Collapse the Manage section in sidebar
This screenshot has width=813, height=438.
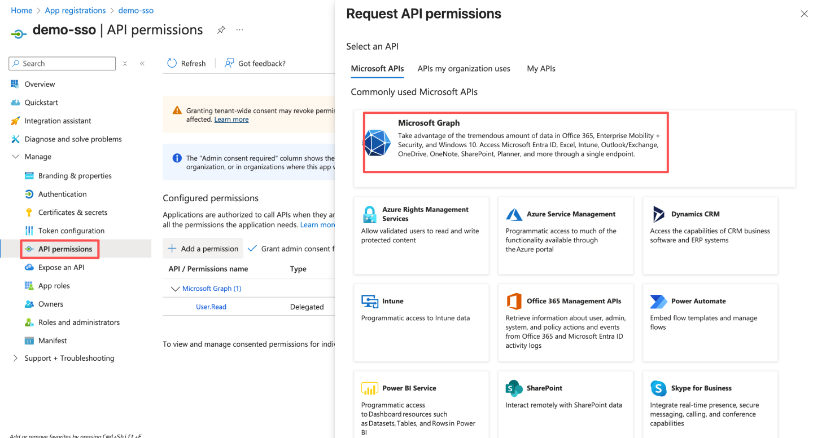coord(15,157)
